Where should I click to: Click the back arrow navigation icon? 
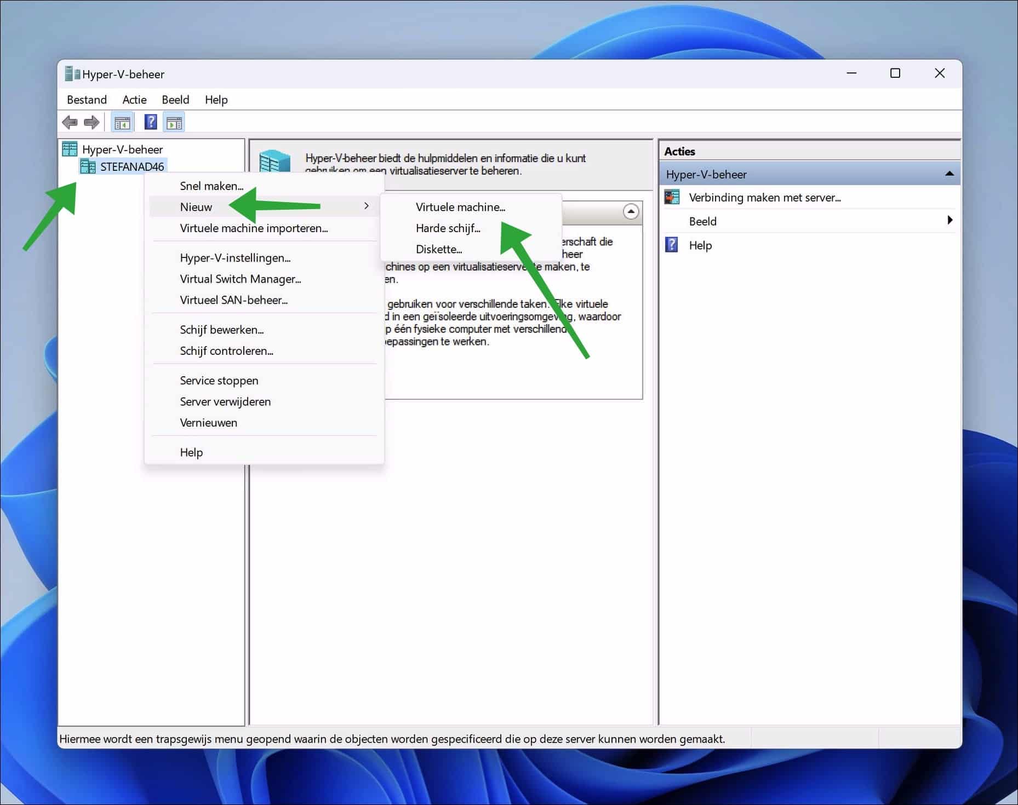pyautogui.click(x=70, y=122)
